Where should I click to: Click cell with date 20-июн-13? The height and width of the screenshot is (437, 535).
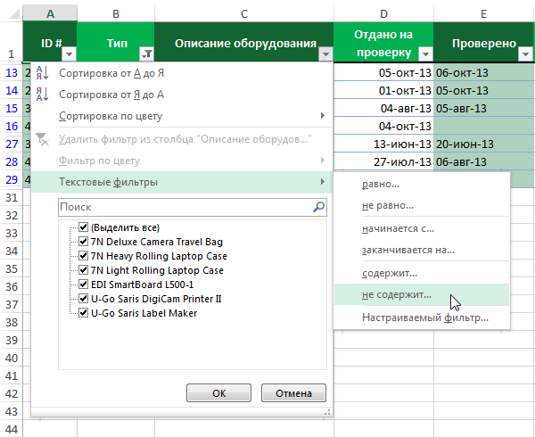tap(484, 144)
